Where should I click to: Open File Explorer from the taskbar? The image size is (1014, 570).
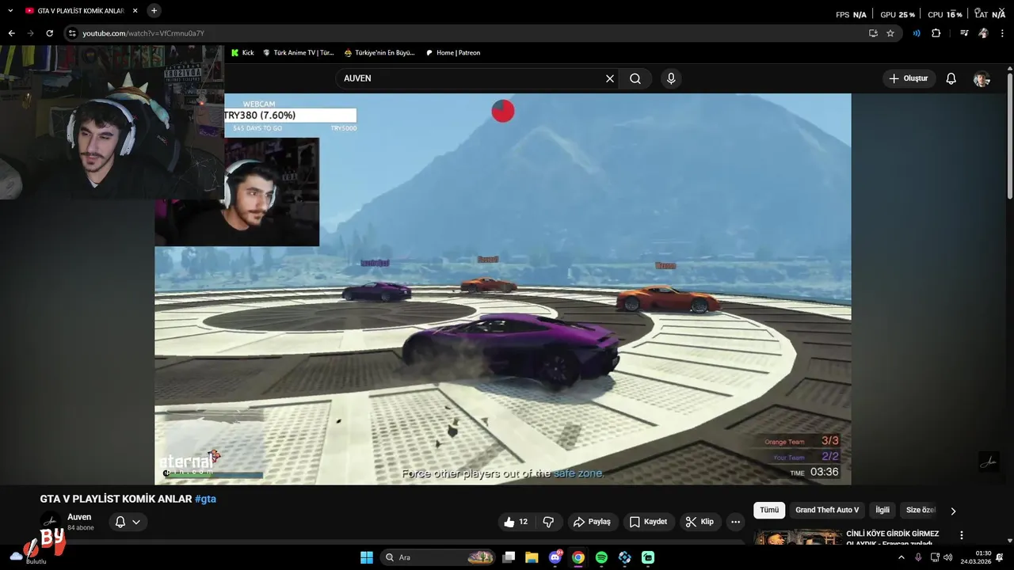[532, 557]
